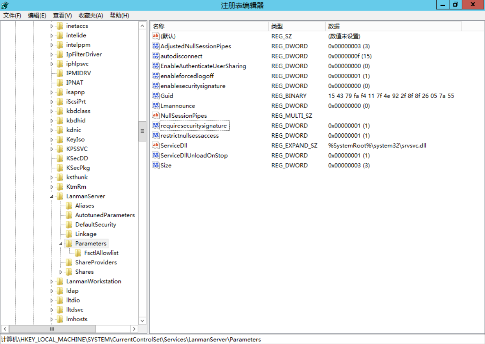Collapse the LanmanServer key
Image resolution: width=485 pixels, height=344 pixels.
[51, 196]
